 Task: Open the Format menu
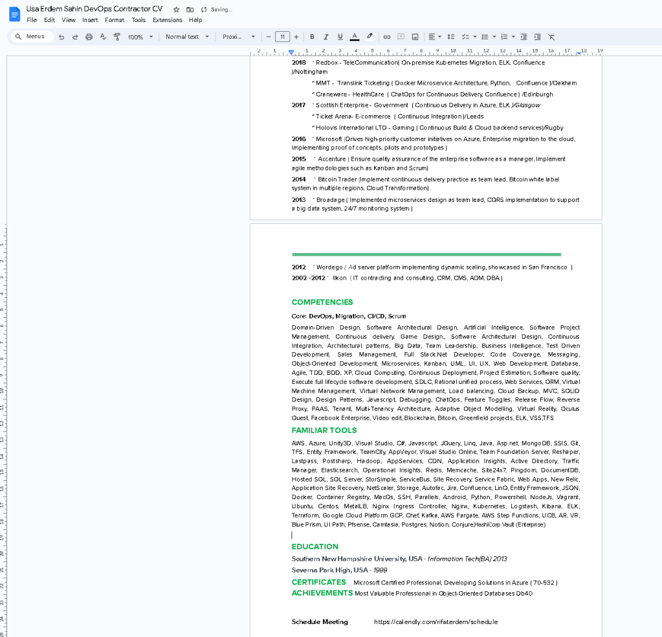[115, 20]
